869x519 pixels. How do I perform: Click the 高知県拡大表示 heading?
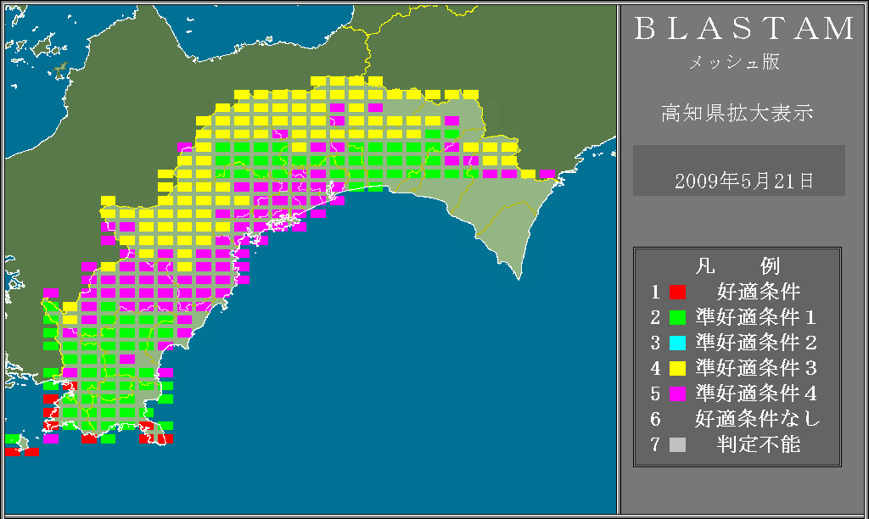click(x=737, y=113)
